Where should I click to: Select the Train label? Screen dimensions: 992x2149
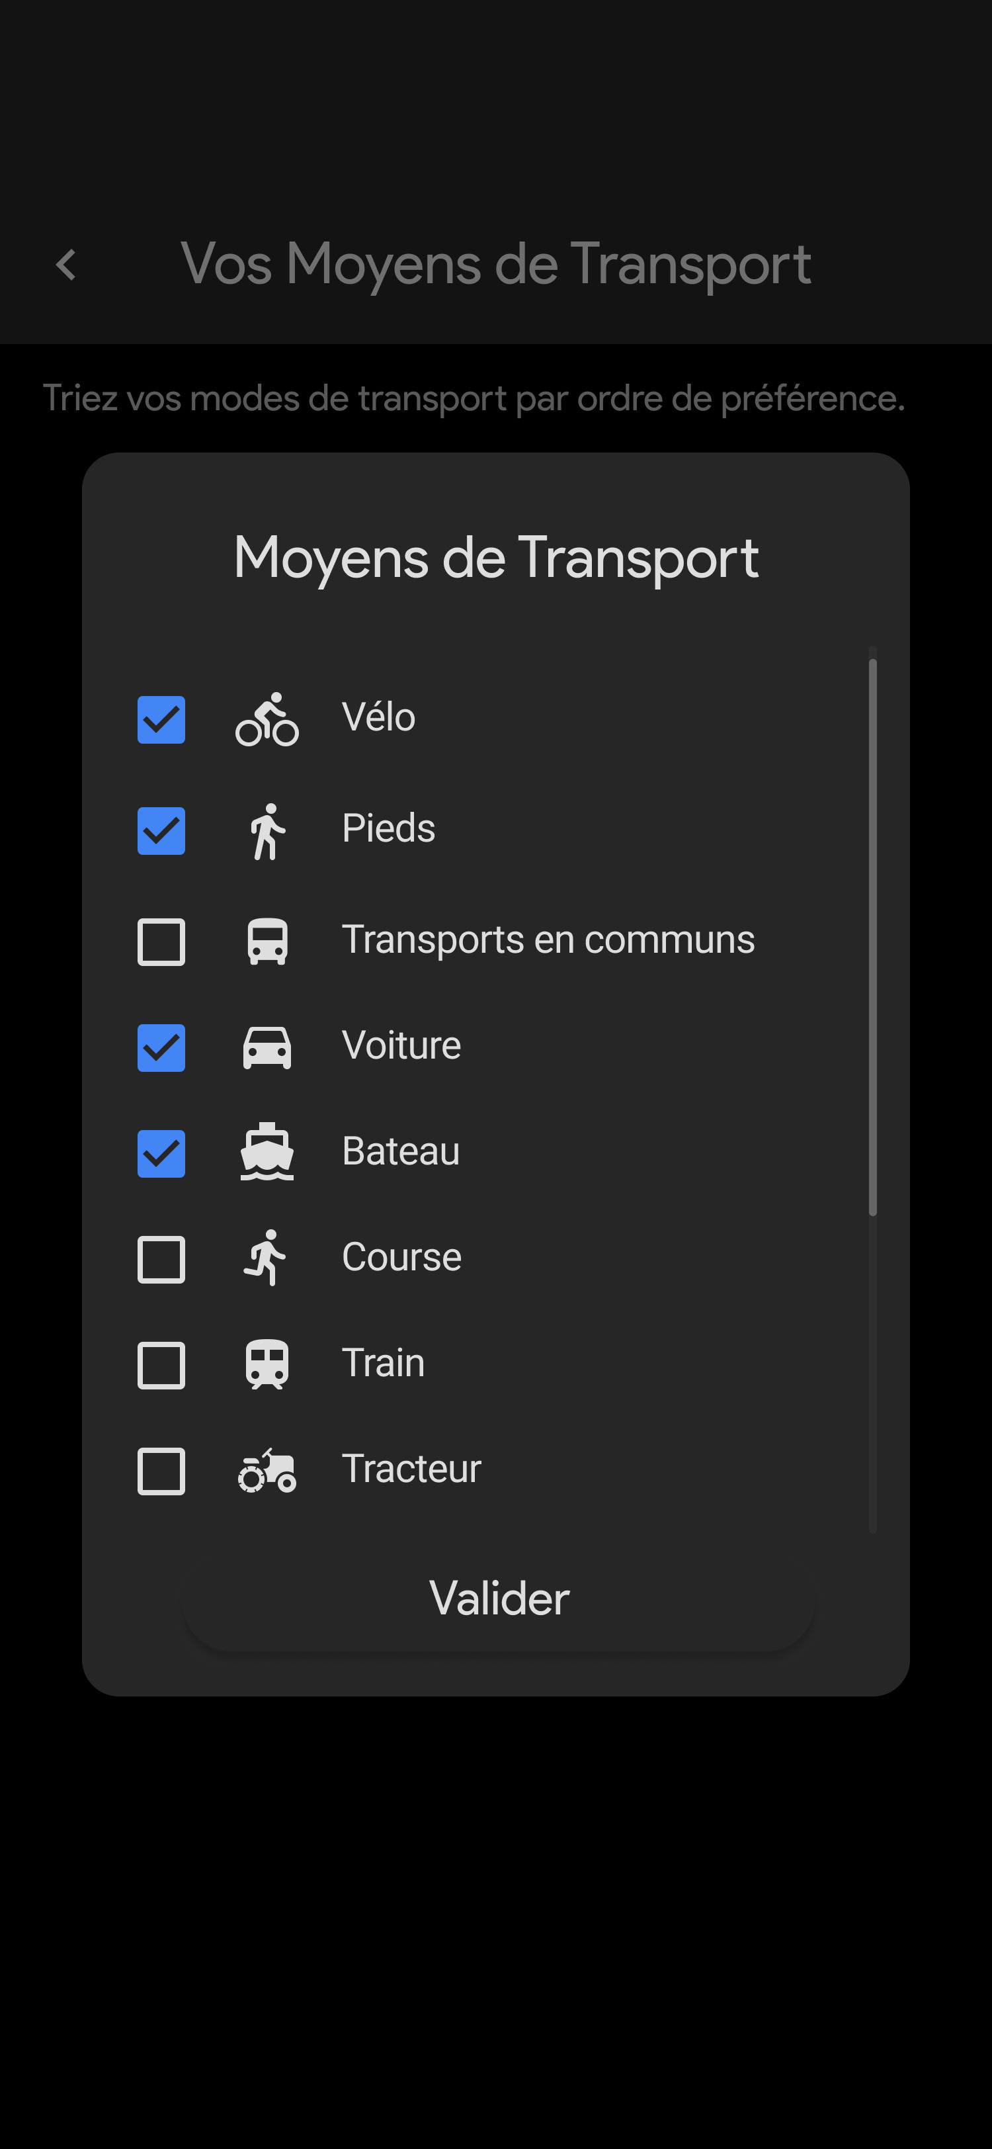tap(383, 1363)
